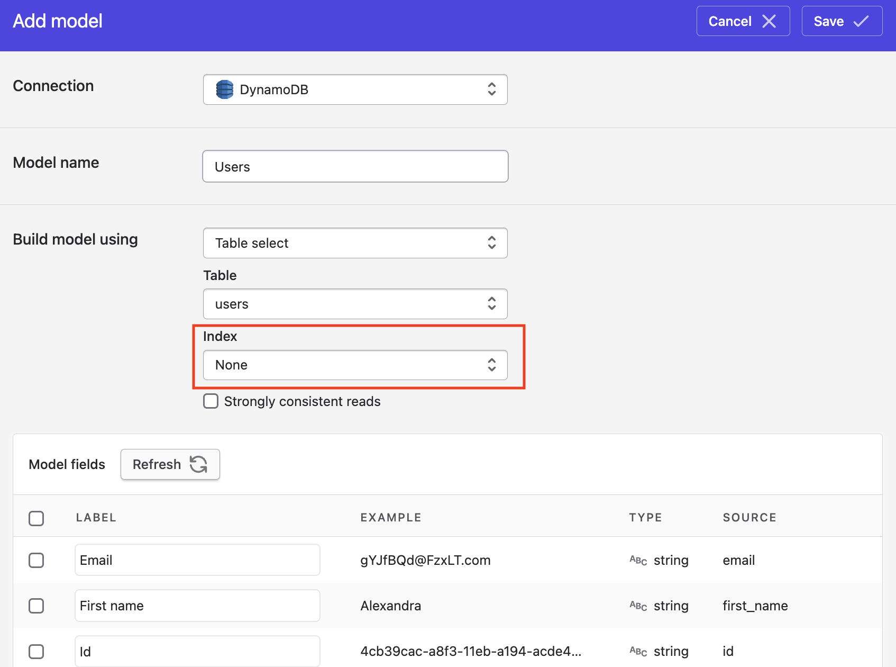The image size is (896, 667).
Task: Toggle the select-all checkbox in table header
Action: pyautogui.click(x=36, y=518)
